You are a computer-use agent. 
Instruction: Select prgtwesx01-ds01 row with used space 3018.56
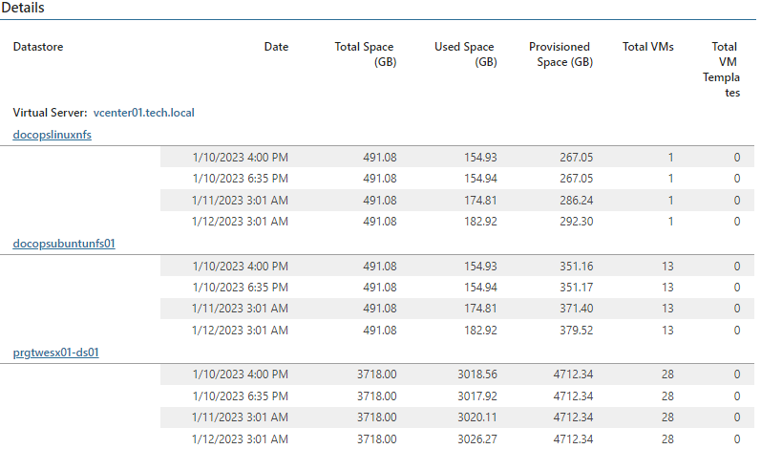[457, 374]
